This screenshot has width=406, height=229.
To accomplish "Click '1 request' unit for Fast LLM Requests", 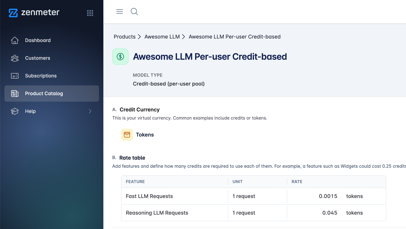I will [x=244, y=196].
